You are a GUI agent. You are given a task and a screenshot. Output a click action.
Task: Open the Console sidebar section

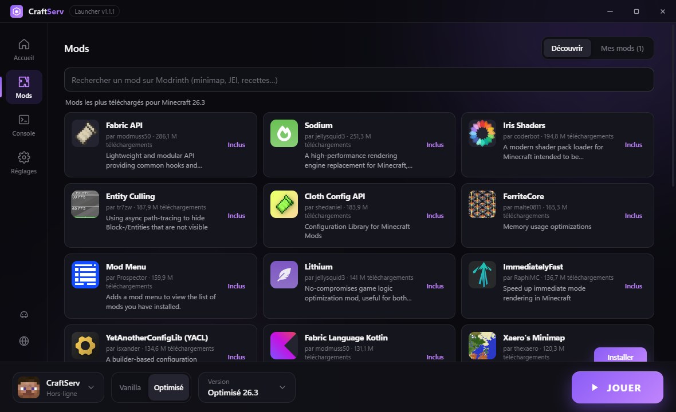tap(23, 125)
